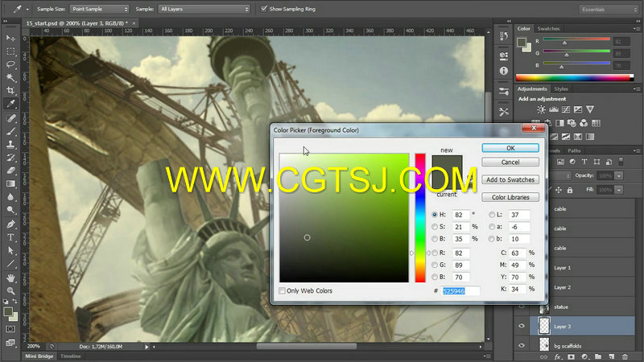Open the Sample Size dropdown

pyautogui.click(x=99, y=9)
